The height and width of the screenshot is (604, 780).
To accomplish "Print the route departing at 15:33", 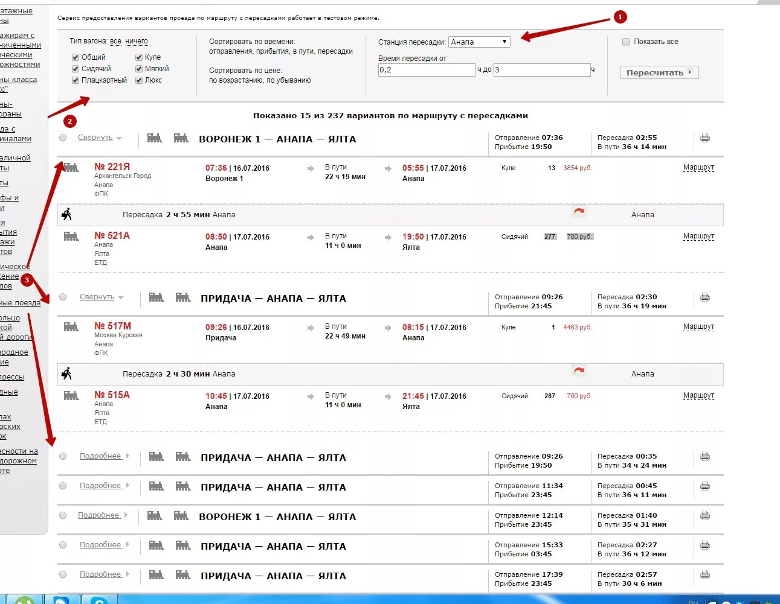I will (x=704, y=545).
